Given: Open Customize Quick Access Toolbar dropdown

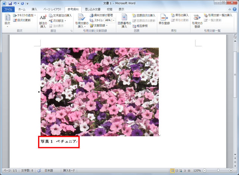Looking at the screenshot, I should click(x=27, y=3).
